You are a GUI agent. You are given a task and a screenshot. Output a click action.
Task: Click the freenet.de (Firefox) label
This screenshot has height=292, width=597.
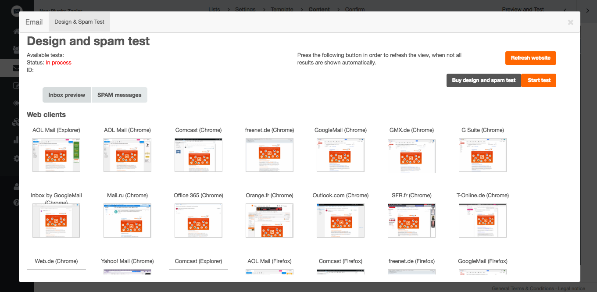(411, 261)
